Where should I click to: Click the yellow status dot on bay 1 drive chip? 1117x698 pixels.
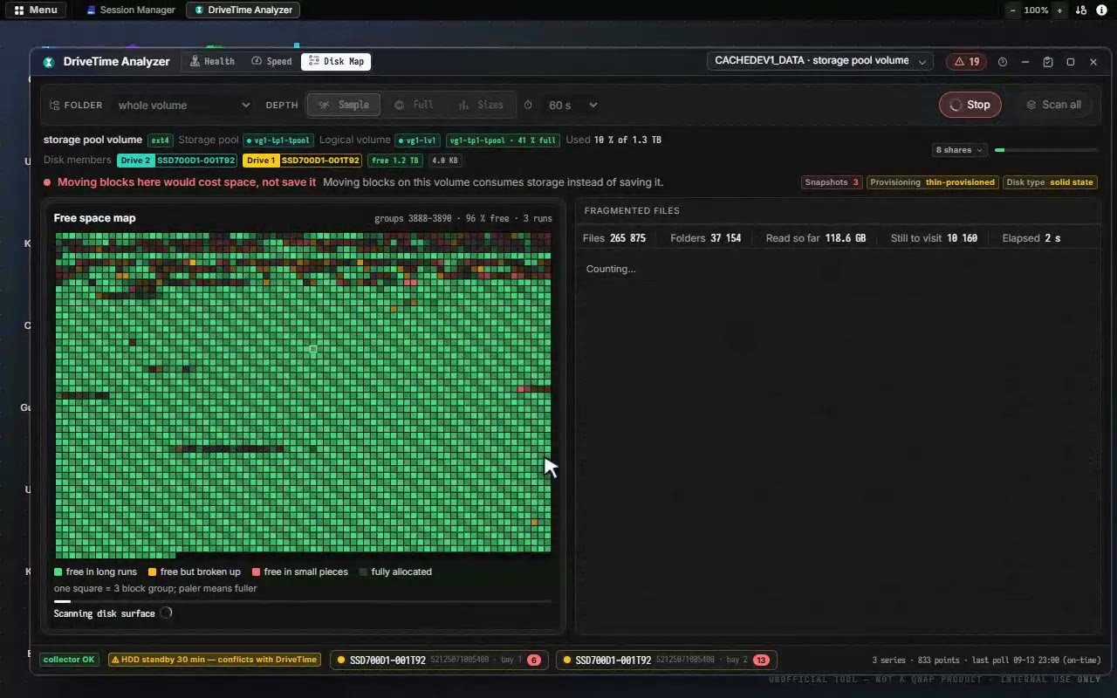click(x=341, y=660)
